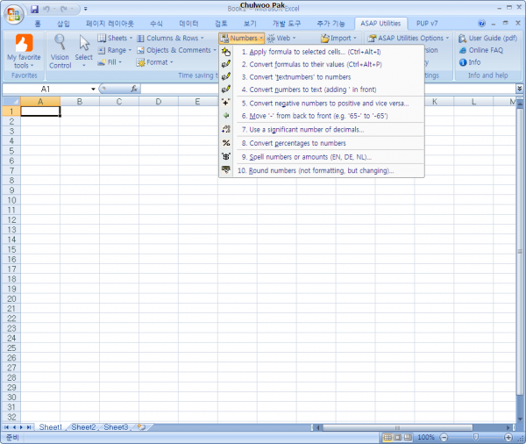The height and width of the screenshot is (444, 526).
Task: Open Fill dropdown menu
Action: tap(110, 62)
